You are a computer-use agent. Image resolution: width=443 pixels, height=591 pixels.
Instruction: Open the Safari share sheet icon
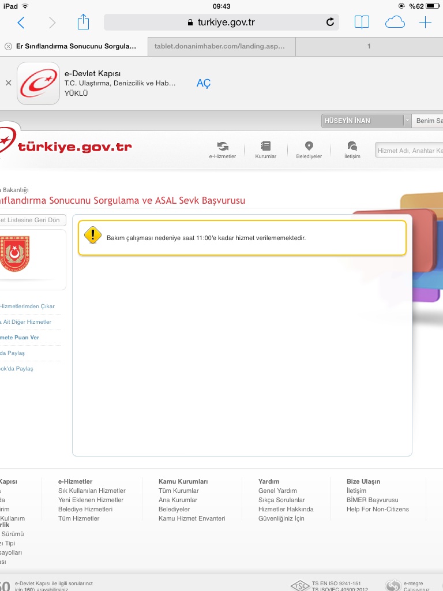(x=83, y=22)
